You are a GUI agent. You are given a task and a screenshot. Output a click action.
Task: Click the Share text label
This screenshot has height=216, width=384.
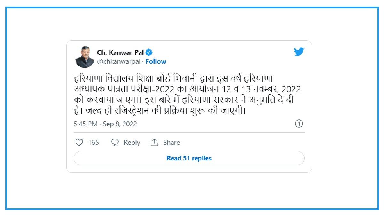coord(172,143)
